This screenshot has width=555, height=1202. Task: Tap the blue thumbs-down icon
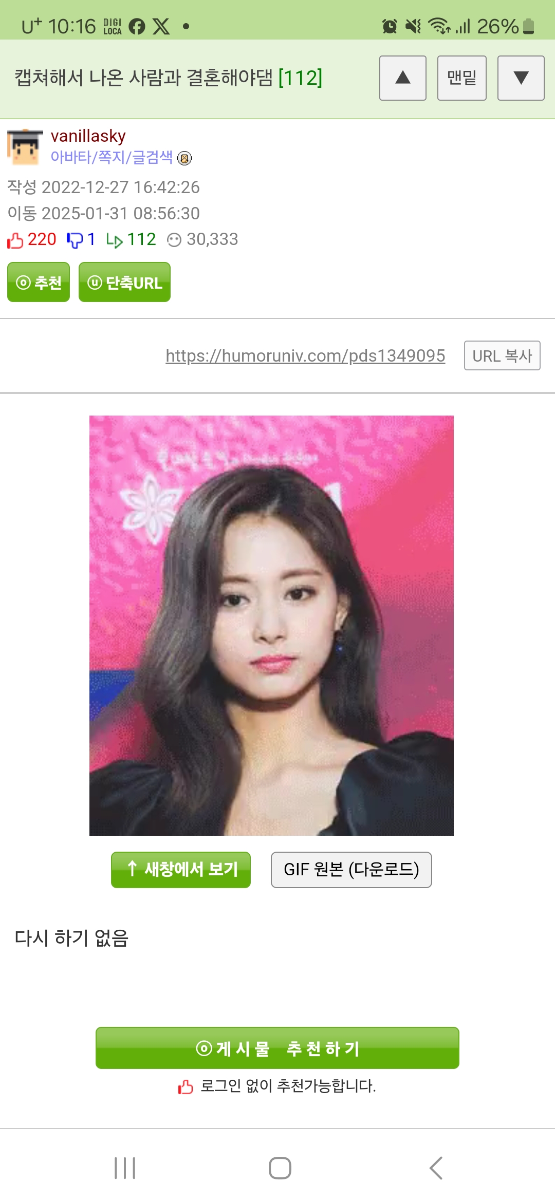tap(75, 240)
